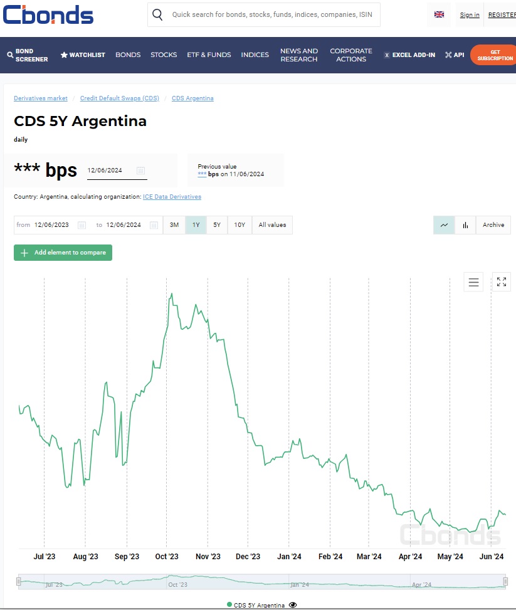Open Credit Default Swaps (CDS) breadcrumb
The height and width of the screenshot is (610, 516).
click(x=120, y=98)
